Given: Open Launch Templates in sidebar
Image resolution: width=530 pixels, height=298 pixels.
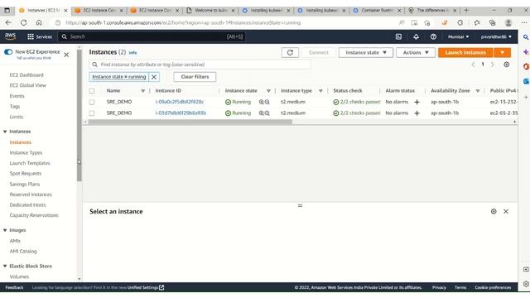Looking at the screenshot, I should 30,163.
